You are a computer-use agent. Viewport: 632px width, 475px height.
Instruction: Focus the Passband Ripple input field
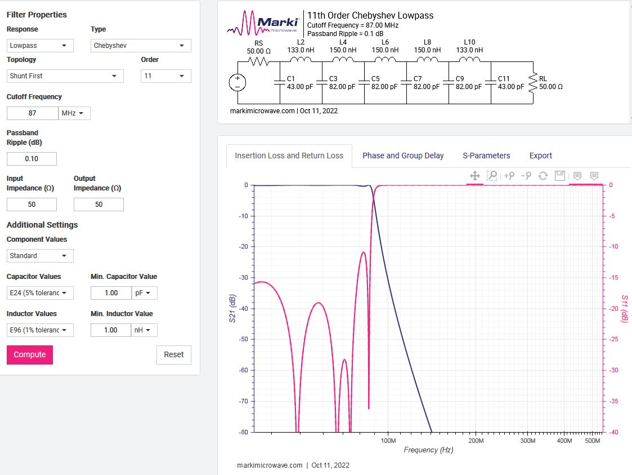(x=32, y=159)
